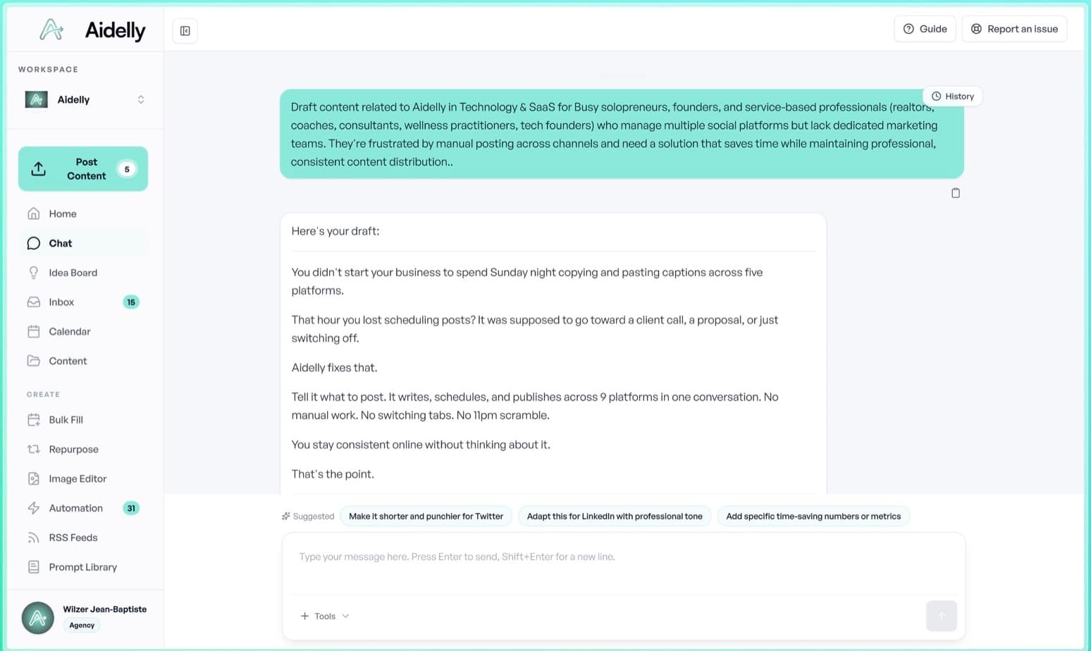The image size is (1091, 651).
Task: Open Prompt Library
Action: [x=83, y=567]
